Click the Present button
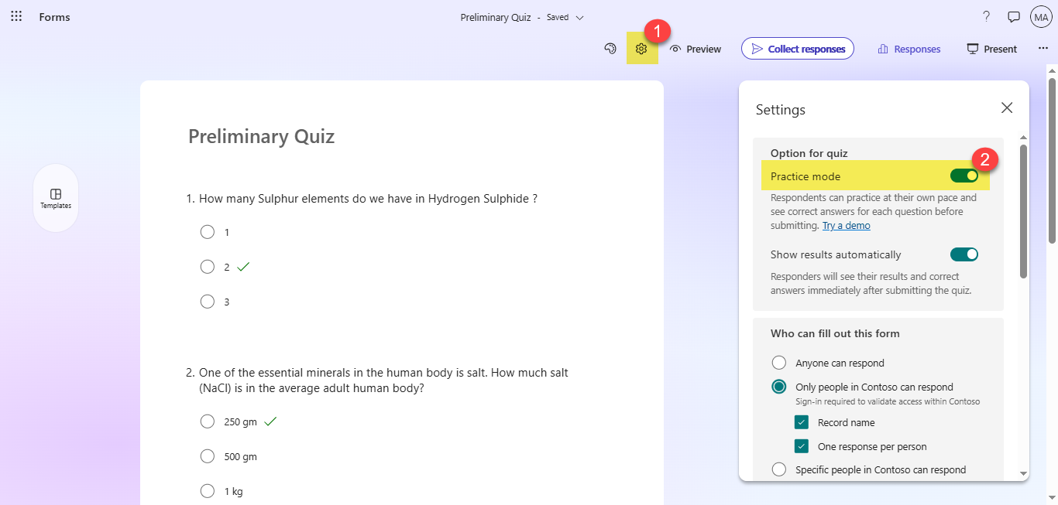Screen dimensions: 1058x505 991,49
